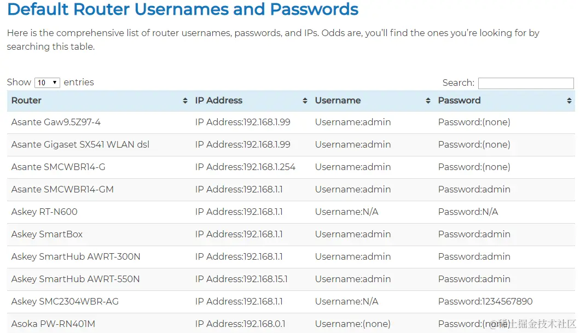Click IP Address:192.168.1.254 cell
This screenshot has height=333, width=580.
click(245, 167)
